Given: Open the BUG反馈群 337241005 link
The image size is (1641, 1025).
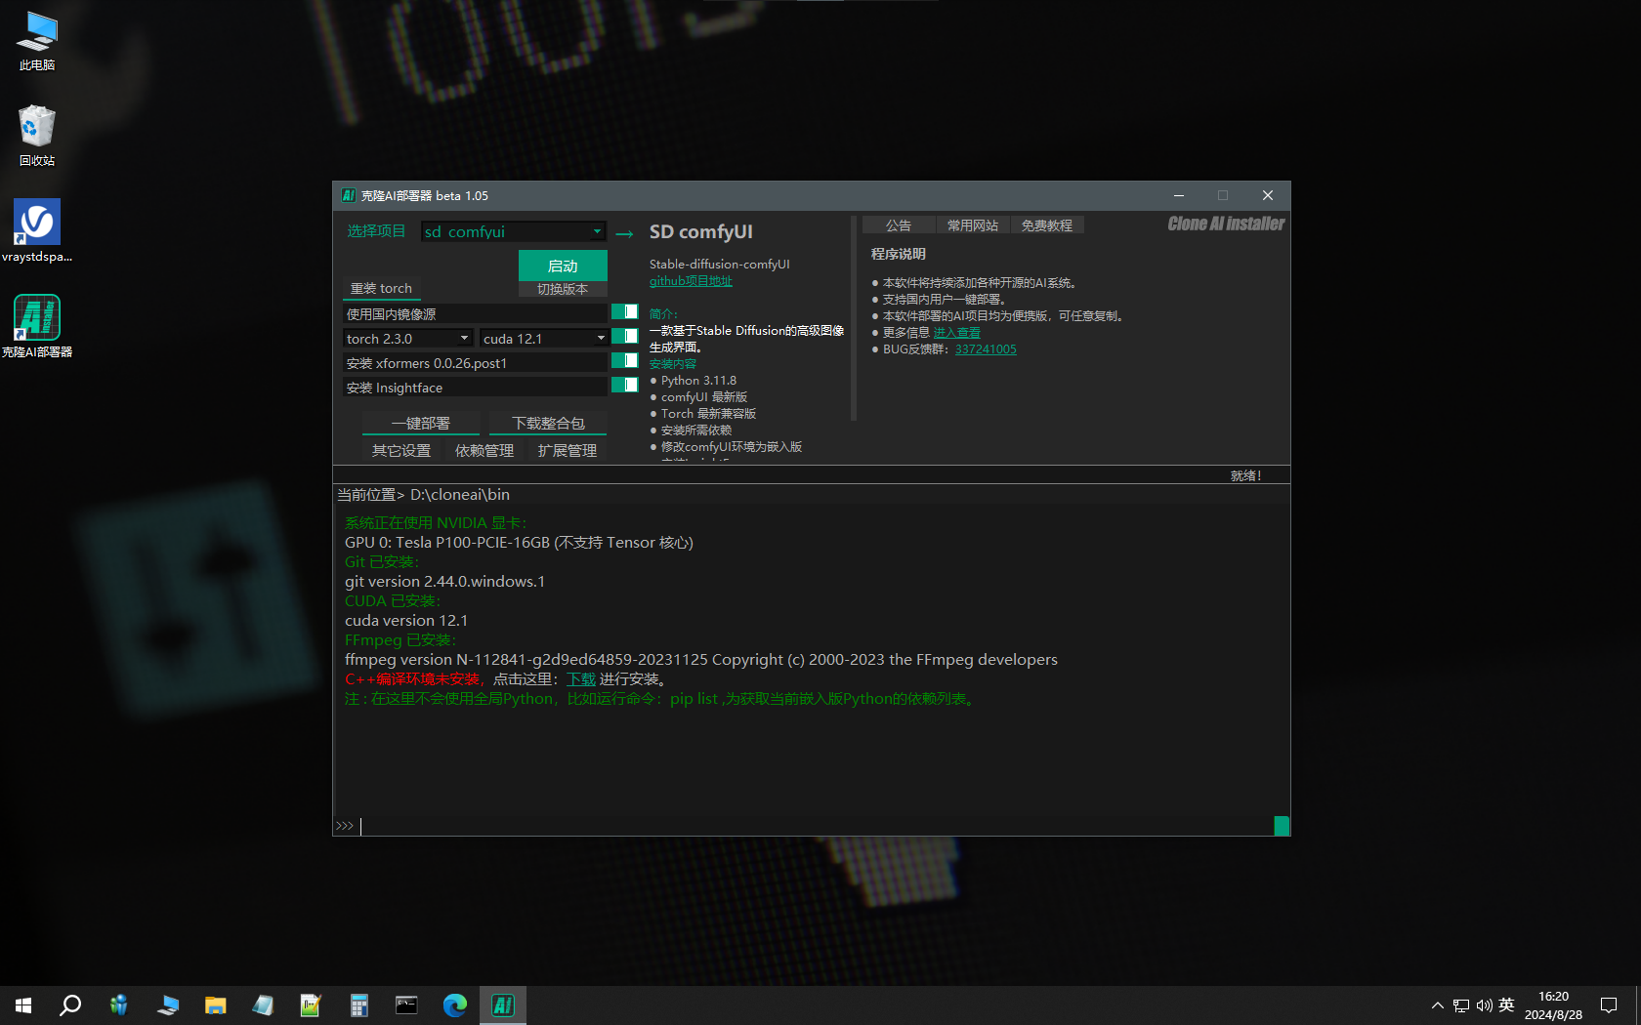Looking at the screenshot, I should (986, 349).
